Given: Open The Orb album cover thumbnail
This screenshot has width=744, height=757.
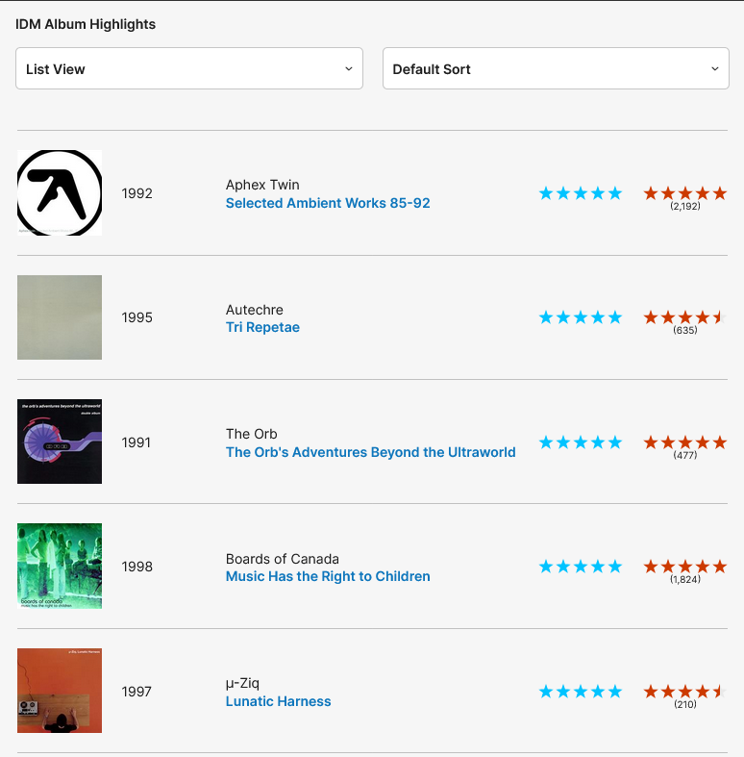Looking at the screenshot, I should 60,442.
